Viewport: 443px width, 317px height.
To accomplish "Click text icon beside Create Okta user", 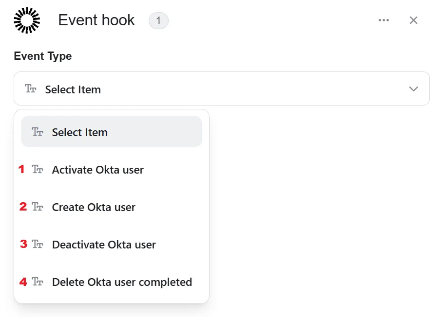I will (38, 207).
